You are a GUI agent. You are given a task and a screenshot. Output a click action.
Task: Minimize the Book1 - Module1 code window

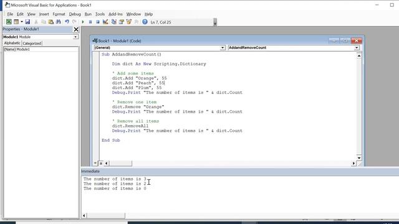tap(334, 40)
